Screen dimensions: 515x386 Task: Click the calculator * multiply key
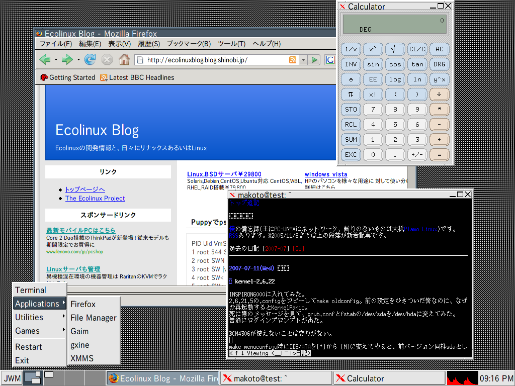click(x=439, y=109)
